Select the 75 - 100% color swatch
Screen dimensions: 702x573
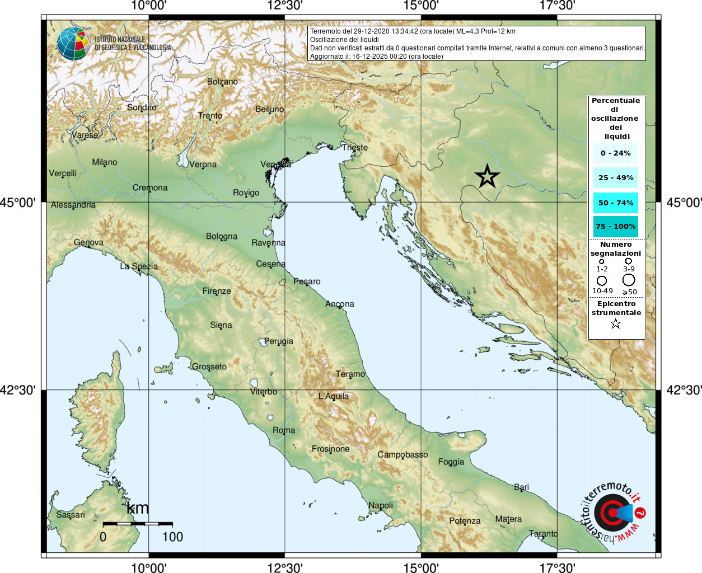(x=616, y=226)
